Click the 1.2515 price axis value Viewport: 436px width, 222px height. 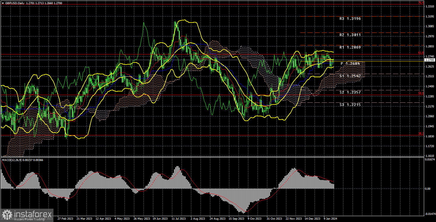tap(430, 76)
